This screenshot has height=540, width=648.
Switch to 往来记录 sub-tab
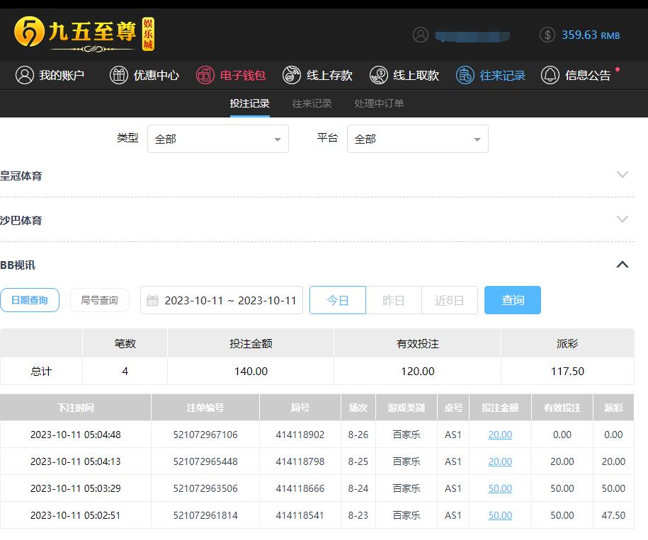[312, 103]
